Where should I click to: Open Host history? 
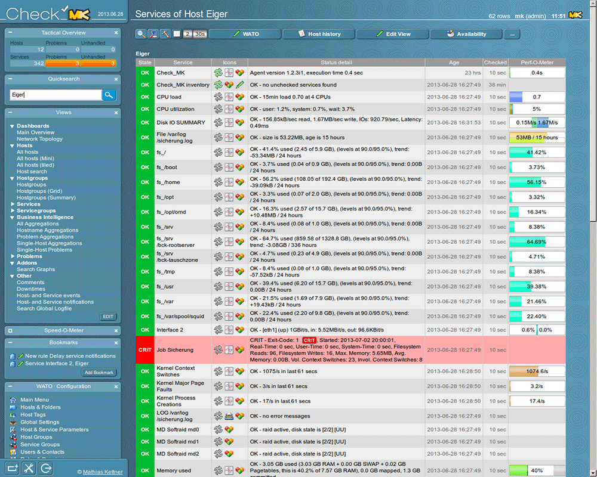pos(319,34)
